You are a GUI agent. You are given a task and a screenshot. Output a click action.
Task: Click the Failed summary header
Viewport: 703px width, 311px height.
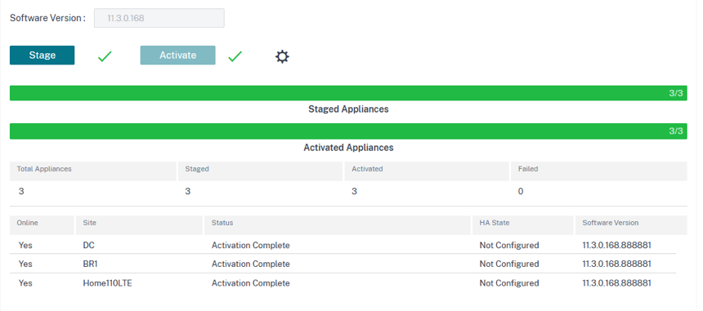[x=599, y=171]
